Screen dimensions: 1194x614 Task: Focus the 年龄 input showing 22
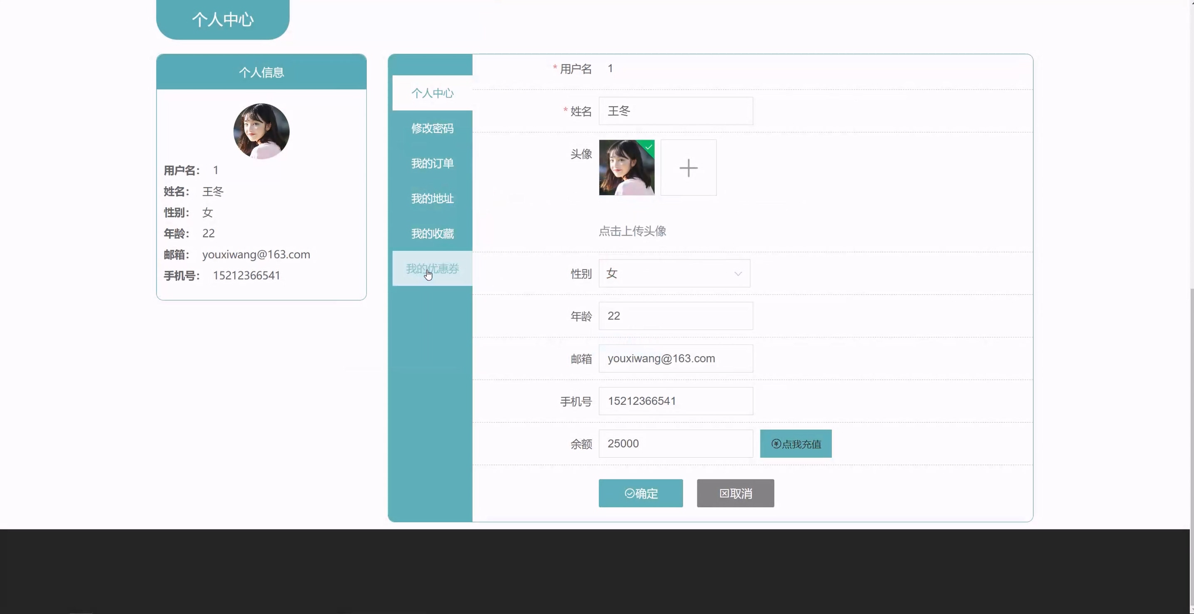pos(675,316)
